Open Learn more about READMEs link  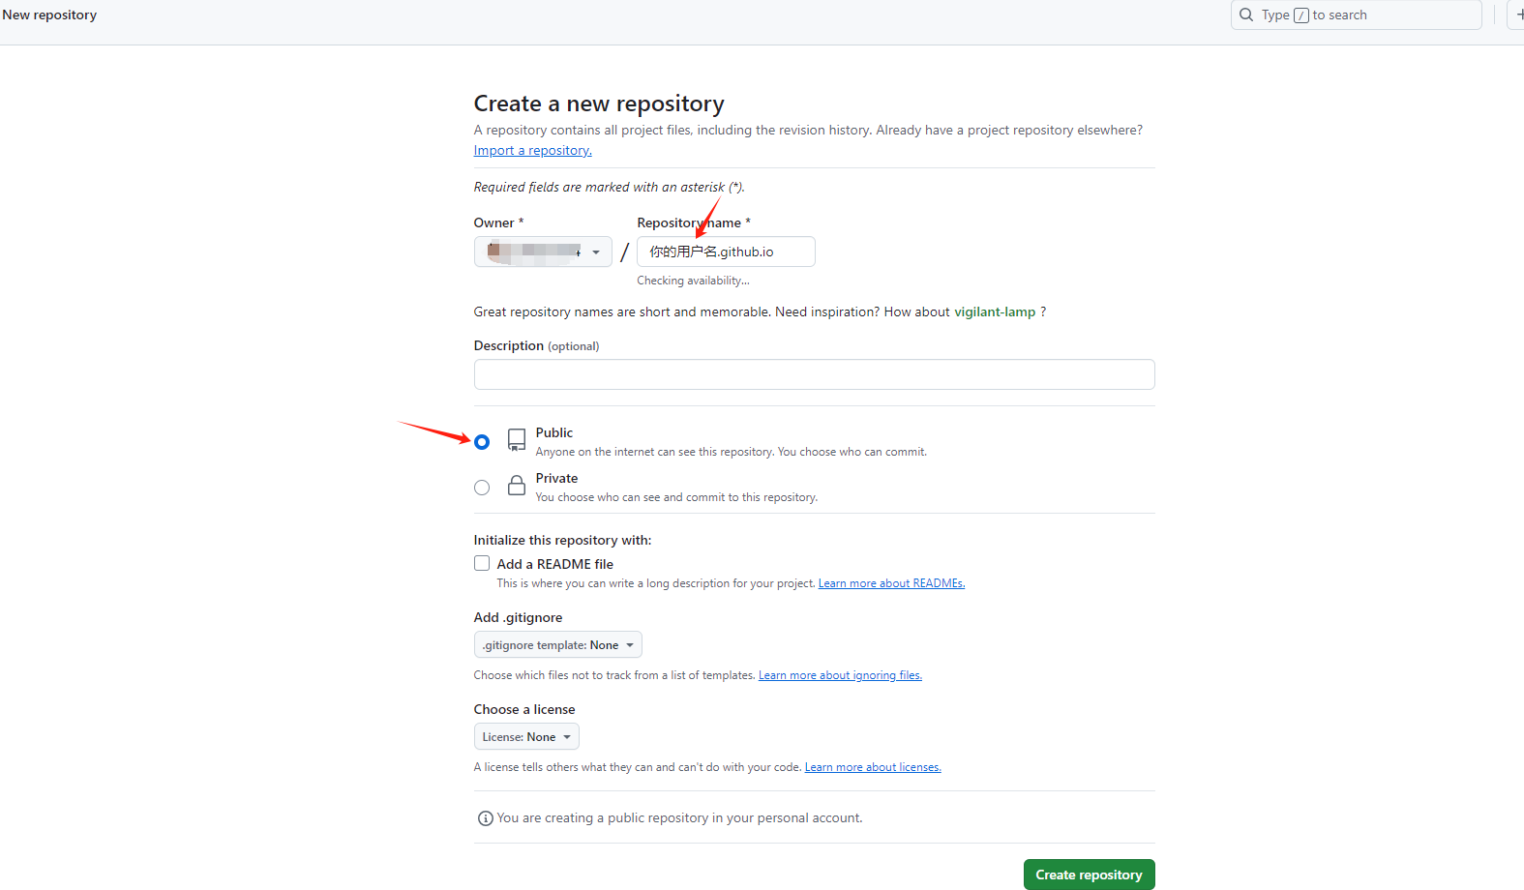(891, 583)
